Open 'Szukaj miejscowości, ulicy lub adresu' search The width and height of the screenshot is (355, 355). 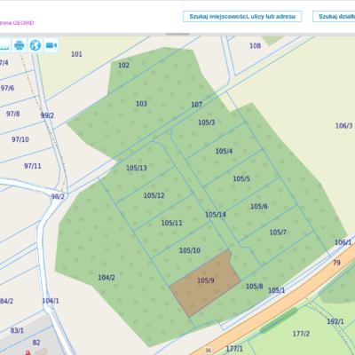click(242, 17)
